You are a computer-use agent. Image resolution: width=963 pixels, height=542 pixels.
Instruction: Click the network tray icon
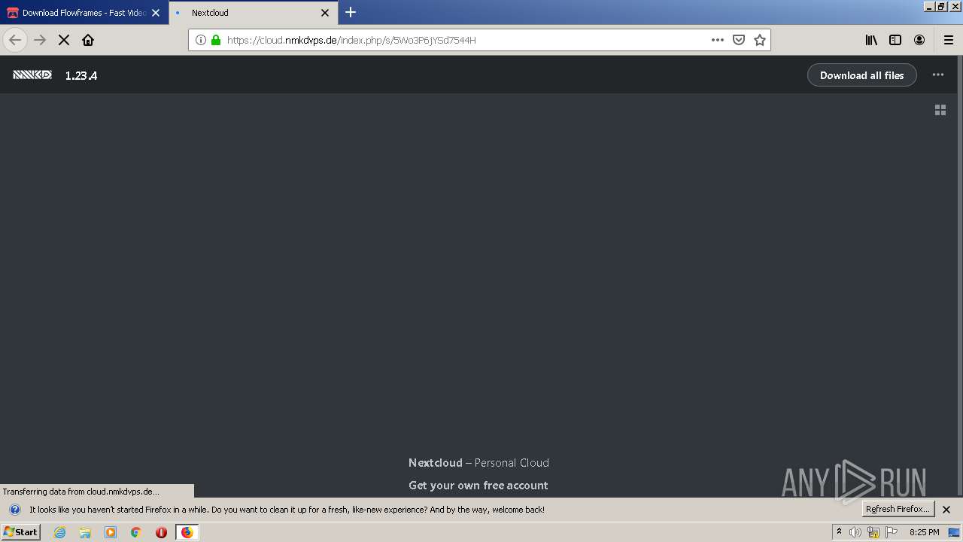(x=873, y=532)
